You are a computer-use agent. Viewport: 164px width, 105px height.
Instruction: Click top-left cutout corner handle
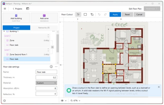pos(103,65)
